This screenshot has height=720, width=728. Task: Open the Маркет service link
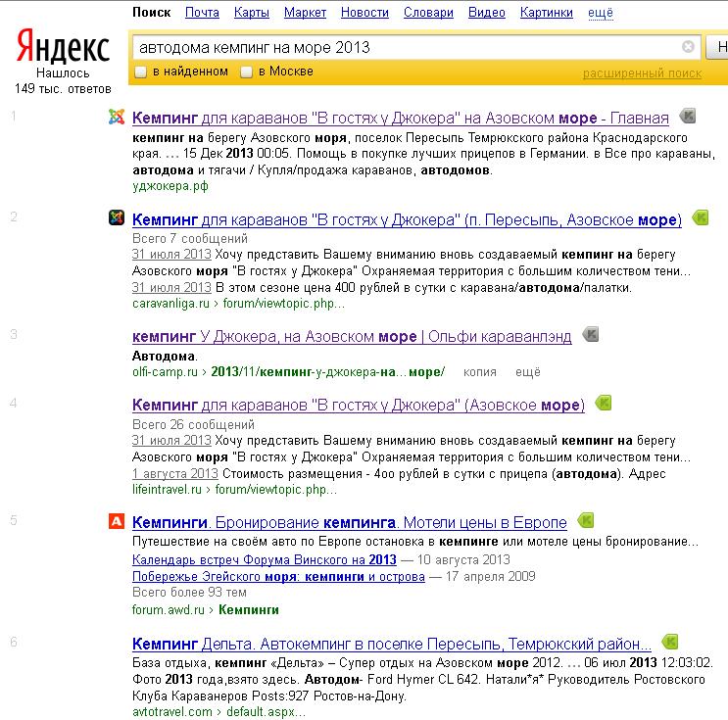coord(305,13)
